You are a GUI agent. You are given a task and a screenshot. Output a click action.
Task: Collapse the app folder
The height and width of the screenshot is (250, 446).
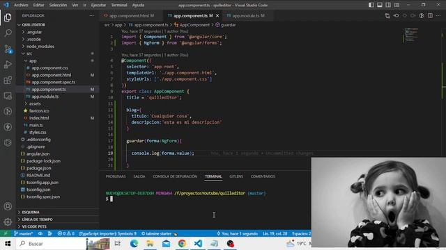coord(33,60)
